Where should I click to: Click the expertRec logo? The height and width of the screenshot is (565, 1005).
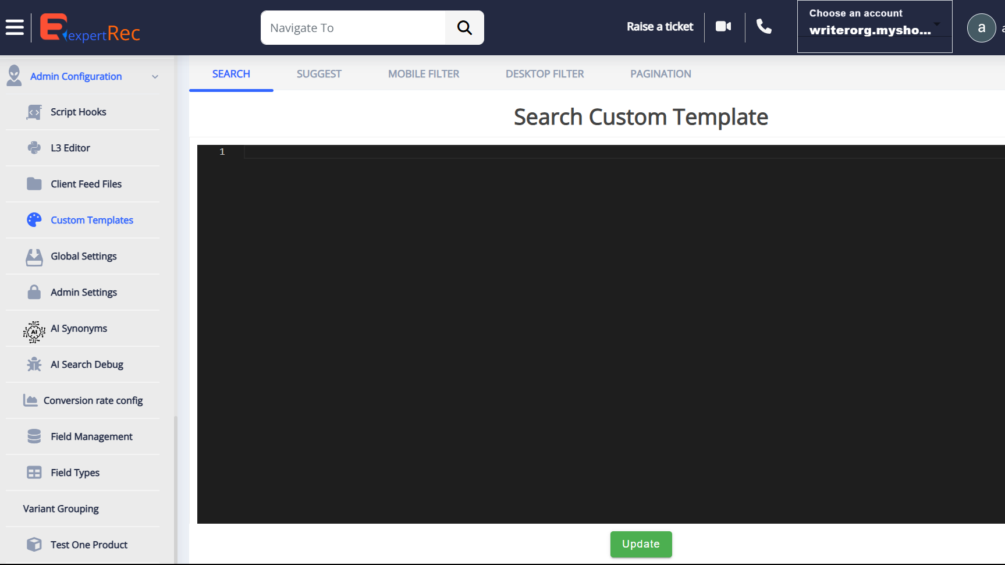90,28
